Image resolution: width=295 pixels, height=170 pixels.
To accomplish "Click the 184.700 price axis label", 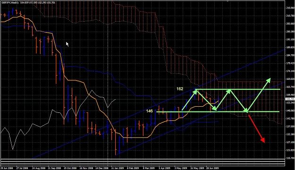I will coord(290,55).
